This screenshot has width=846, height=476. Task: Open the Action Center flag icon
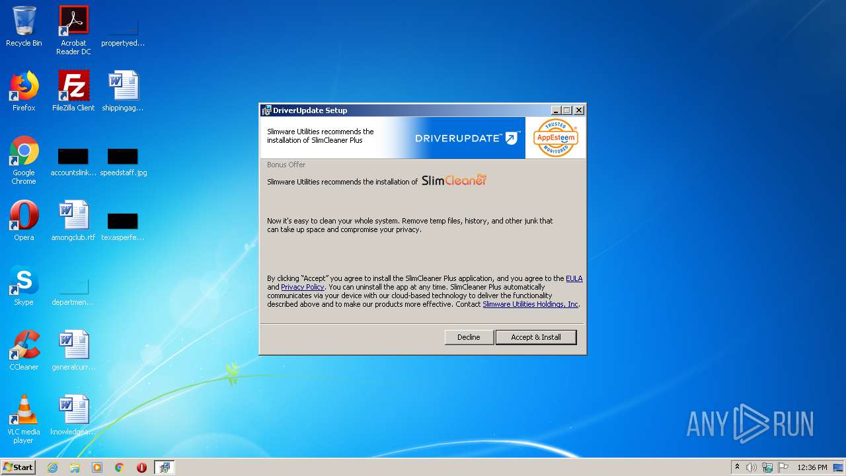(x=783, y=467)
